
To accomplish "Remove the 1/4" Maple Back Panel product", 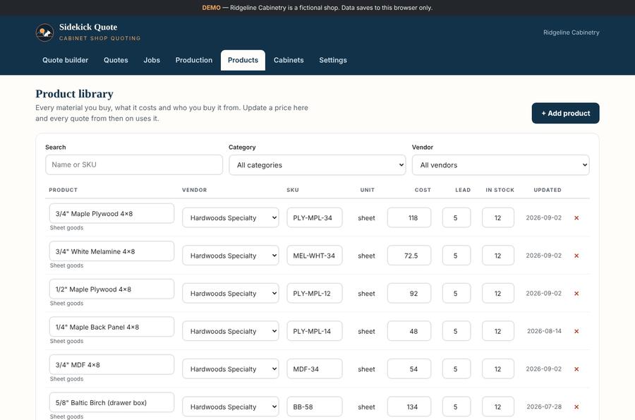I will click(576, 331).
